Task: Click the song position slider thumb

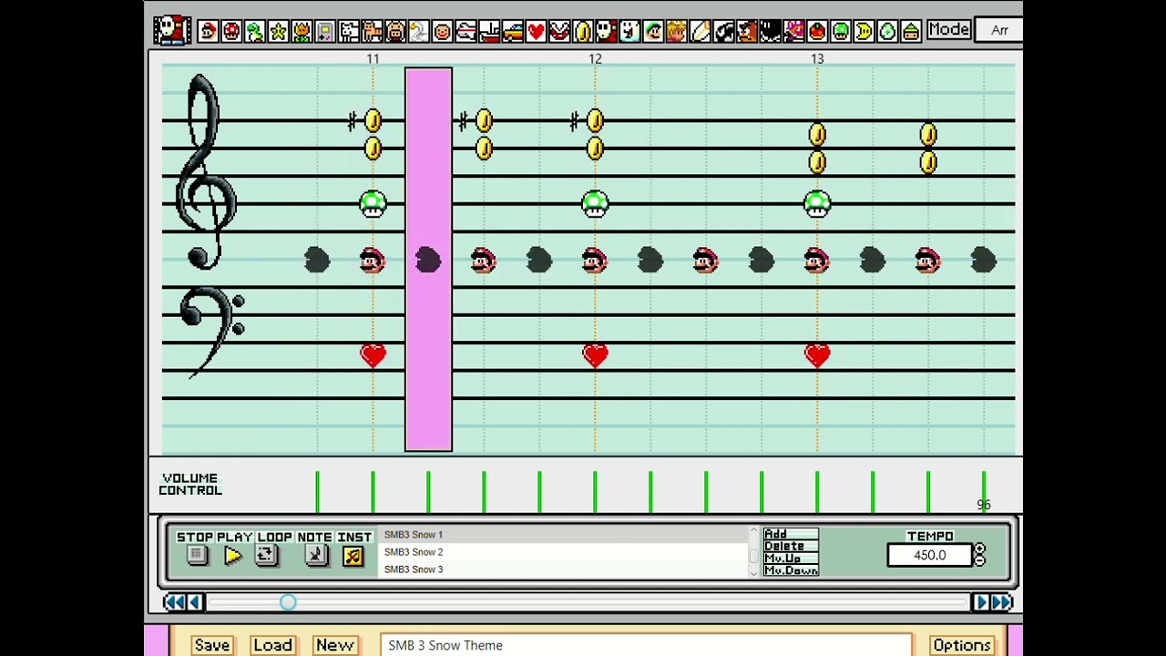Action: pyautogui.click(x=288, y=602)
